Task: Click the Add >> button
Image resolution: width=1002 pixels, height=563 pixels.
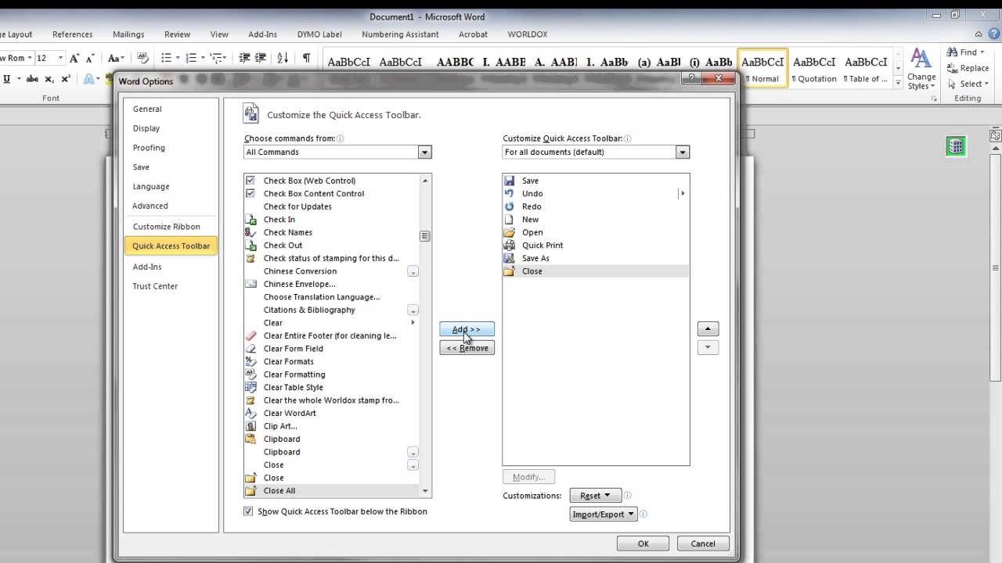Action: [467, 329]
